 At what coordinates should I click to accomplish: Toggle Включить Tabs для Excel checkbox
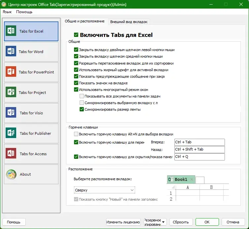click(x=76, y=35)
